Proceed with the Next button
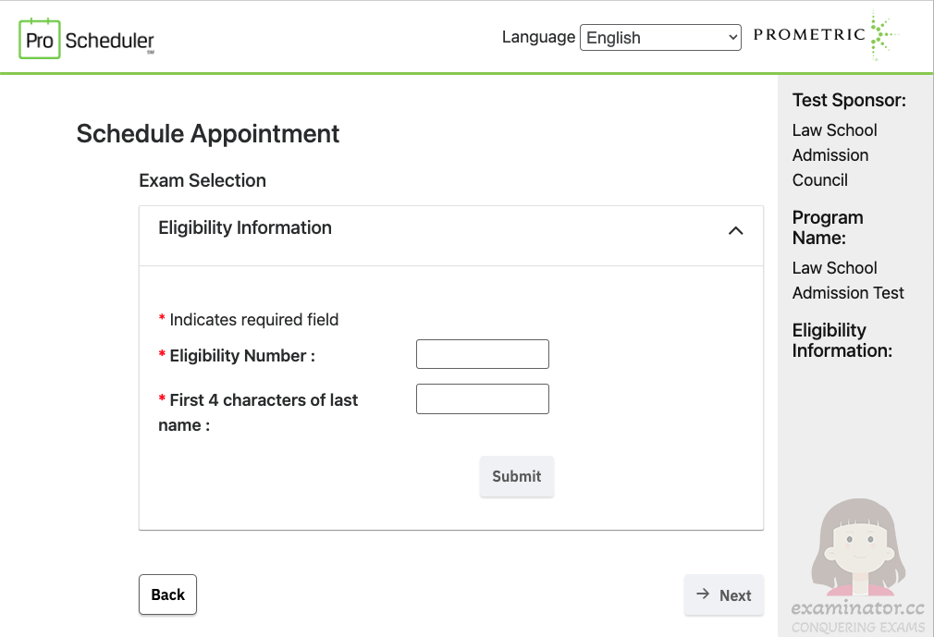The width and height of the screenshot is (934, 637). tap(724, 594)
